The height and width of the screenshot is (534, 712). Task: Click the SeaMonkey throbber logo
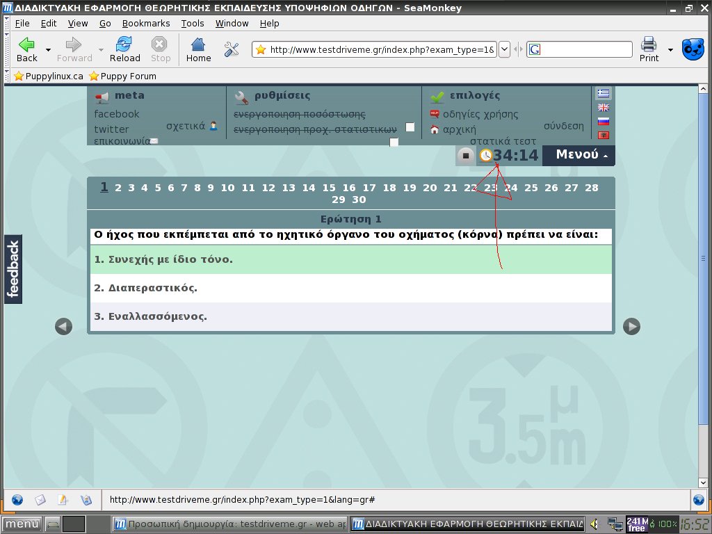693,49
